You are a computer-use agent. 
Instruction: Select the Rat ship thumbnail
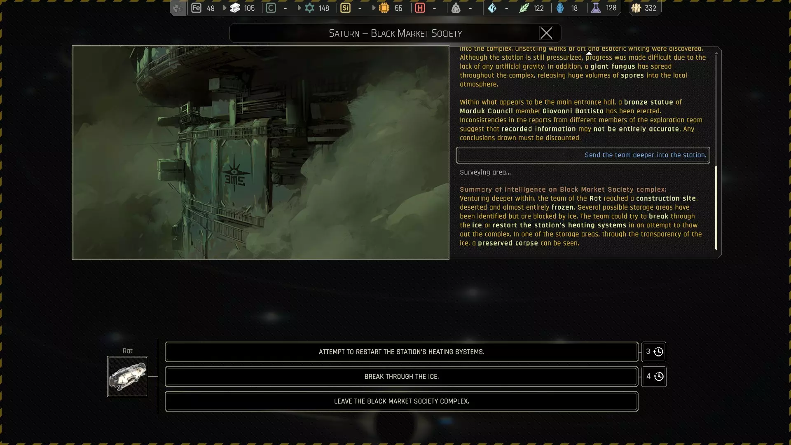128,377
